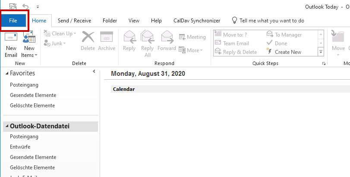Open Gesendete Elemente under Favorites
Screen dimensions: 350x177
click(33, 95)
